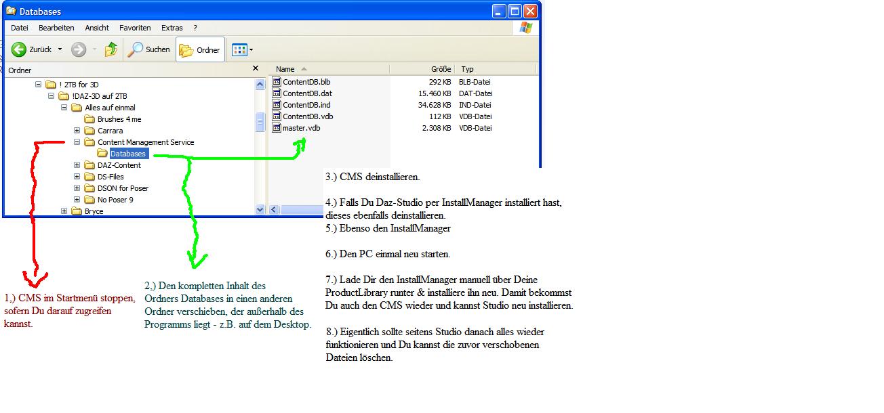
Task: Select the Databases folder in tree
Action: coord(122,154)
